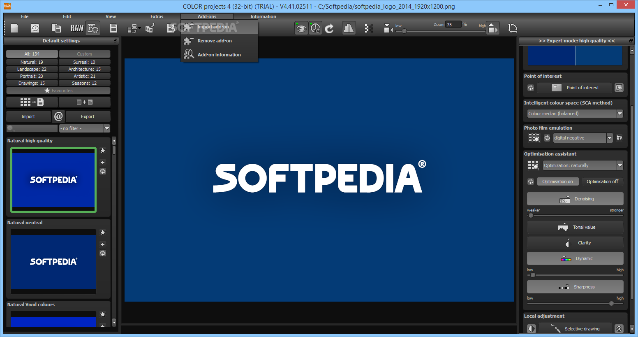Screen dimensions: 638x337
Task: Click the save preset grid icon
Action: tap(32, 102)
